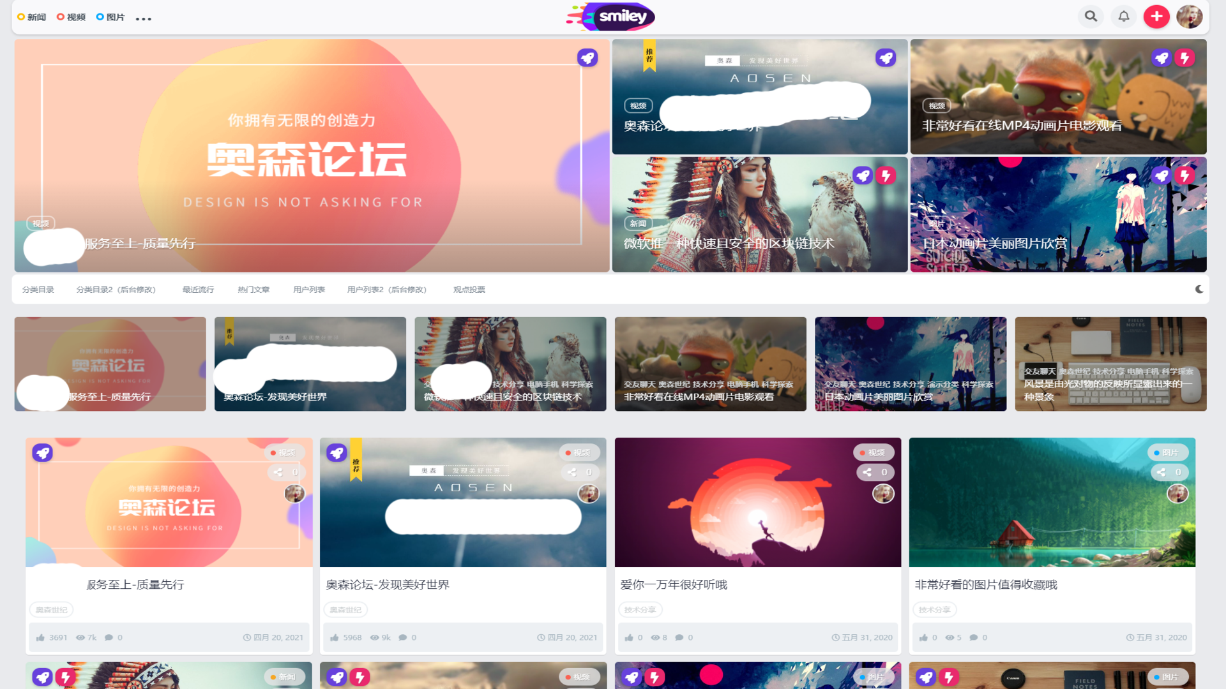Open the 分类目录 tab
The width and height of the screenshot is (1226, 689).
(x=38, y=290)
